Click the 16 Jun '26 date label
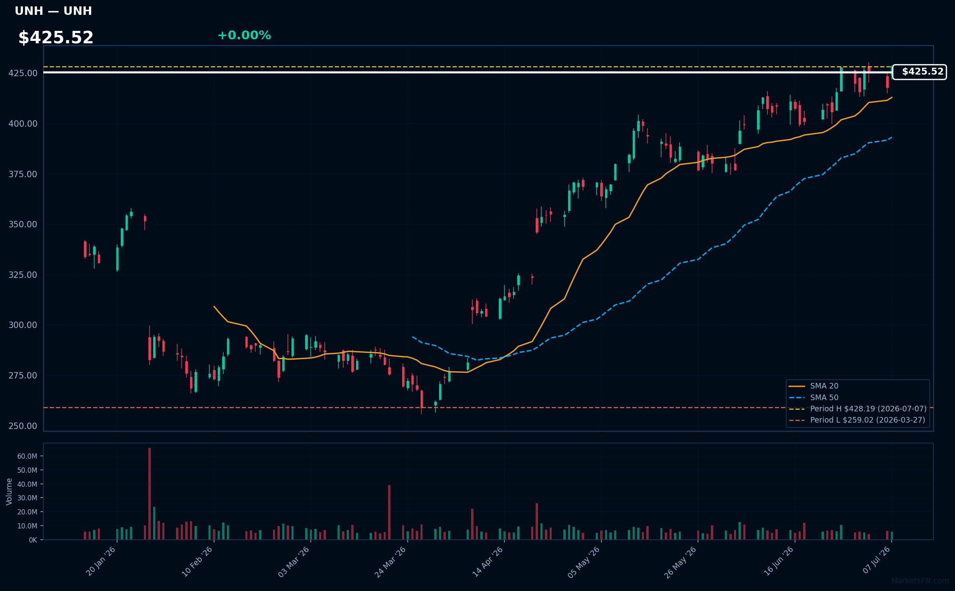This screenshot has width=955, height=591. point(778,562)
